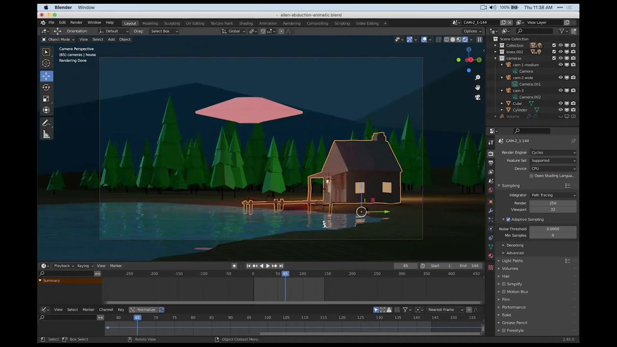Open the Output properties tab icon
Image resolution: width=617 pixels, height=347 pixels.
pos(491,163)
